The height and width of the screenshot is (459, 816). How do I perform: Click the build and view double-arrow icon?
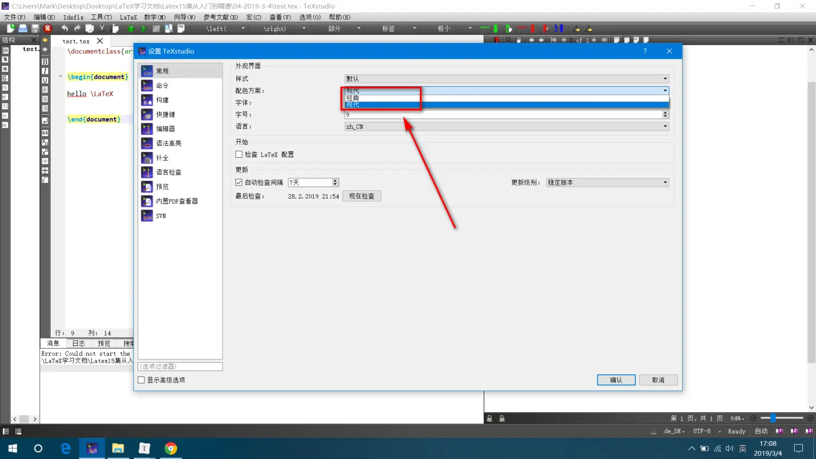coord(131,28)
